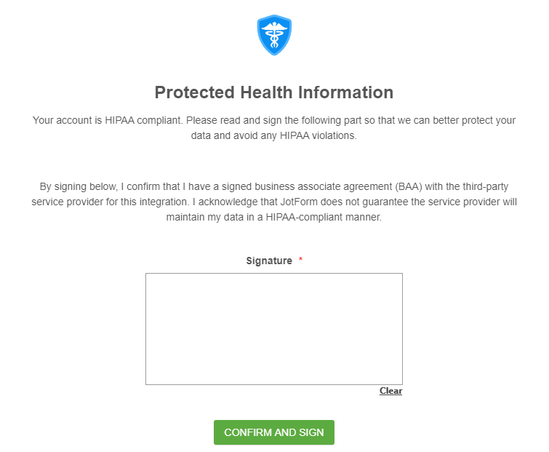The image size is (549, 452).
Task: Click the Protected Health Information heading
Action: point(274,92)
